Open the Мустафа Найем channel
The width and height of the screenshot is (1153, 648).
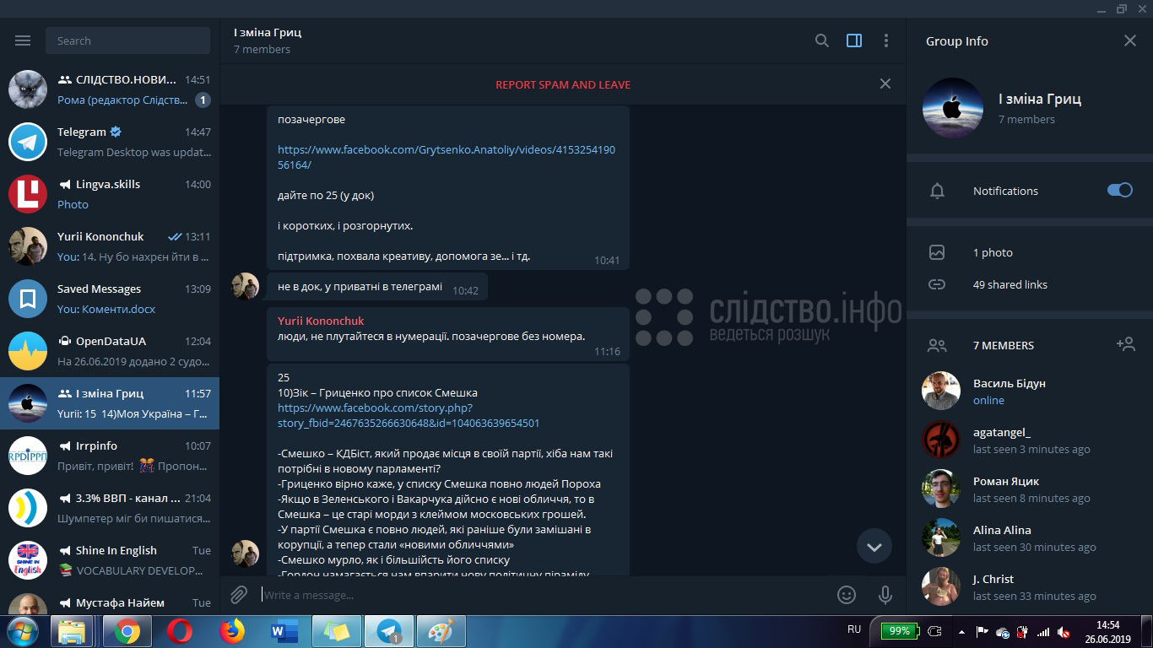tap(110, 602)
